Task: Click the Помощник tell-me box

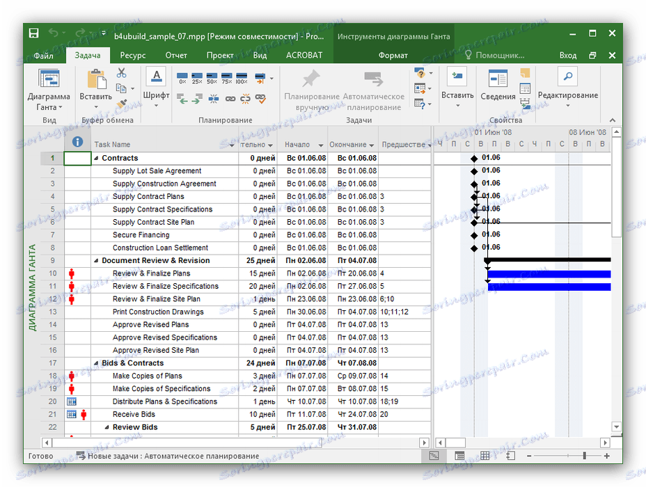Action: pyautogui.click(x=494, y=56)
